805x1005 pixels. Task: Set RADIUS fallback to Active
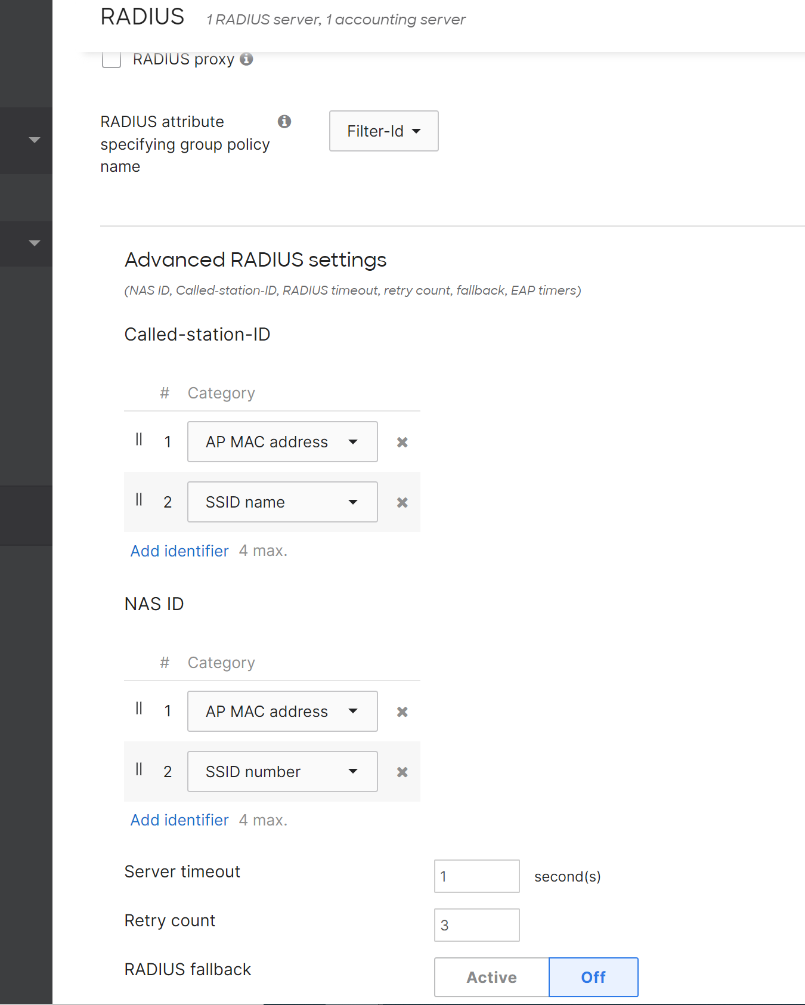pos(491,977)
